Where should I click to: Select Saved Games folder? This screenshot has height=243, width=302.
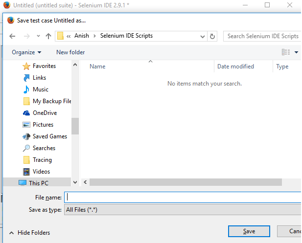point(50,136)
